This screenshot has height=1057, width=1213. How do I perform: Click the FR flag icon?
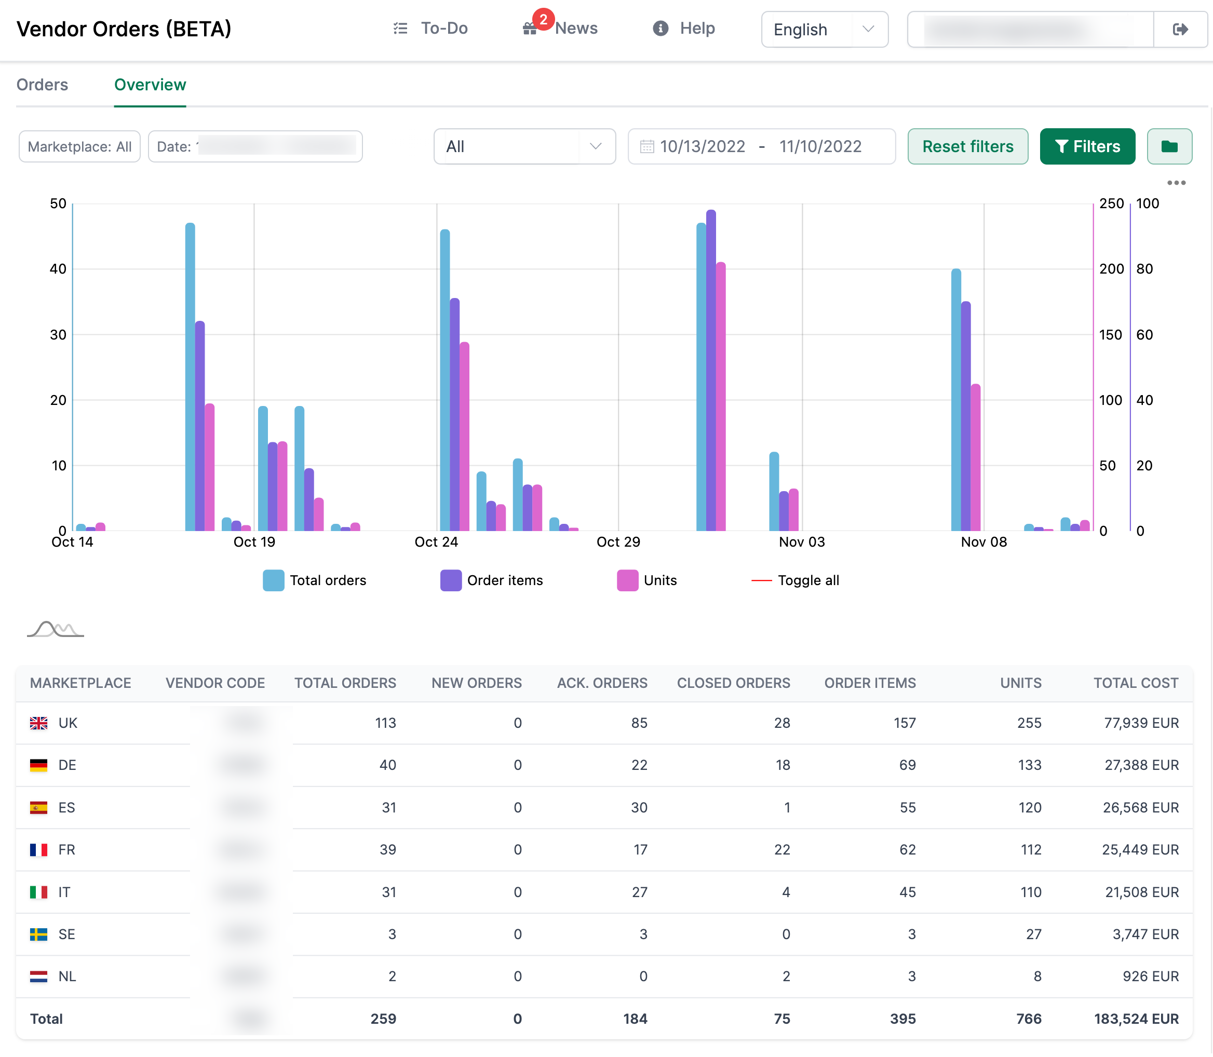coord(38,850)
